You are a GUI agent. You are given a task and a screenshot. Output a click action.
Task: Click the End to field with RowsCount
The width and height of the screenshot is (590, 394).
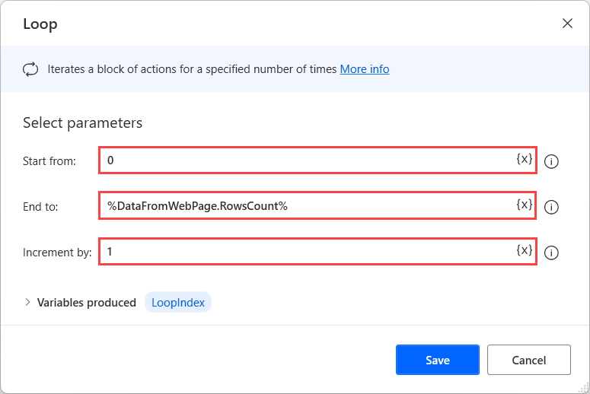(x=305, y=206)
